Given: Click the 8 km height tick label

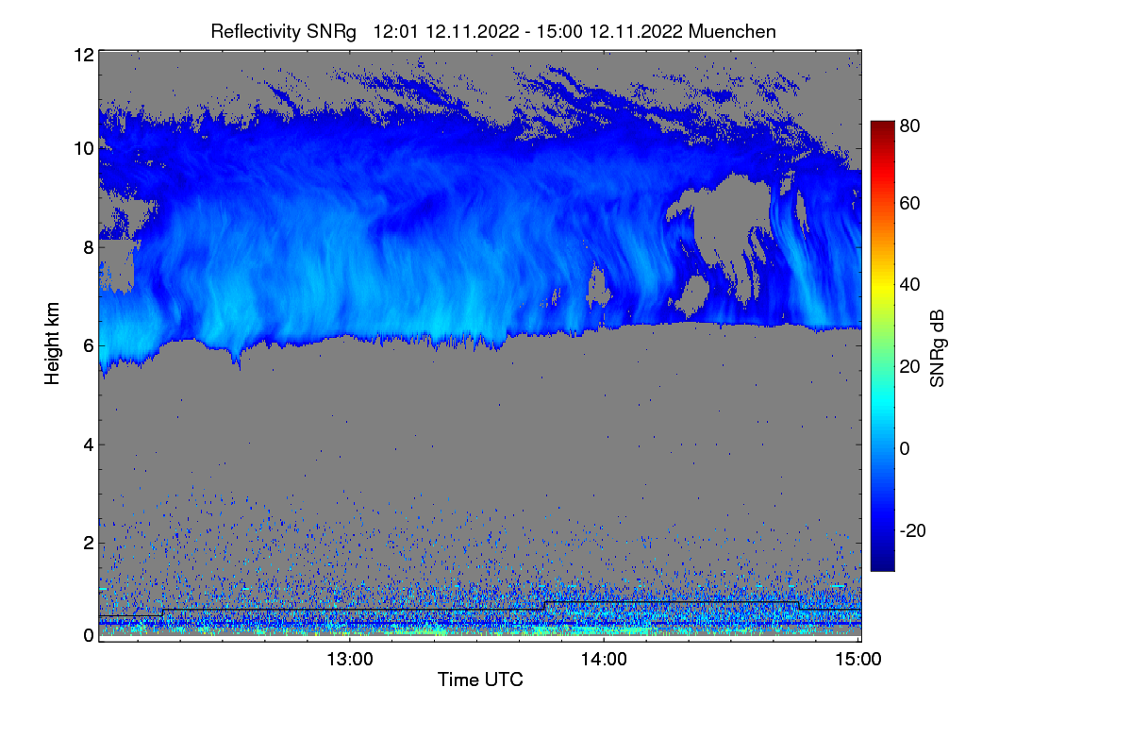Looking at the screenshot, I should 88,247.
